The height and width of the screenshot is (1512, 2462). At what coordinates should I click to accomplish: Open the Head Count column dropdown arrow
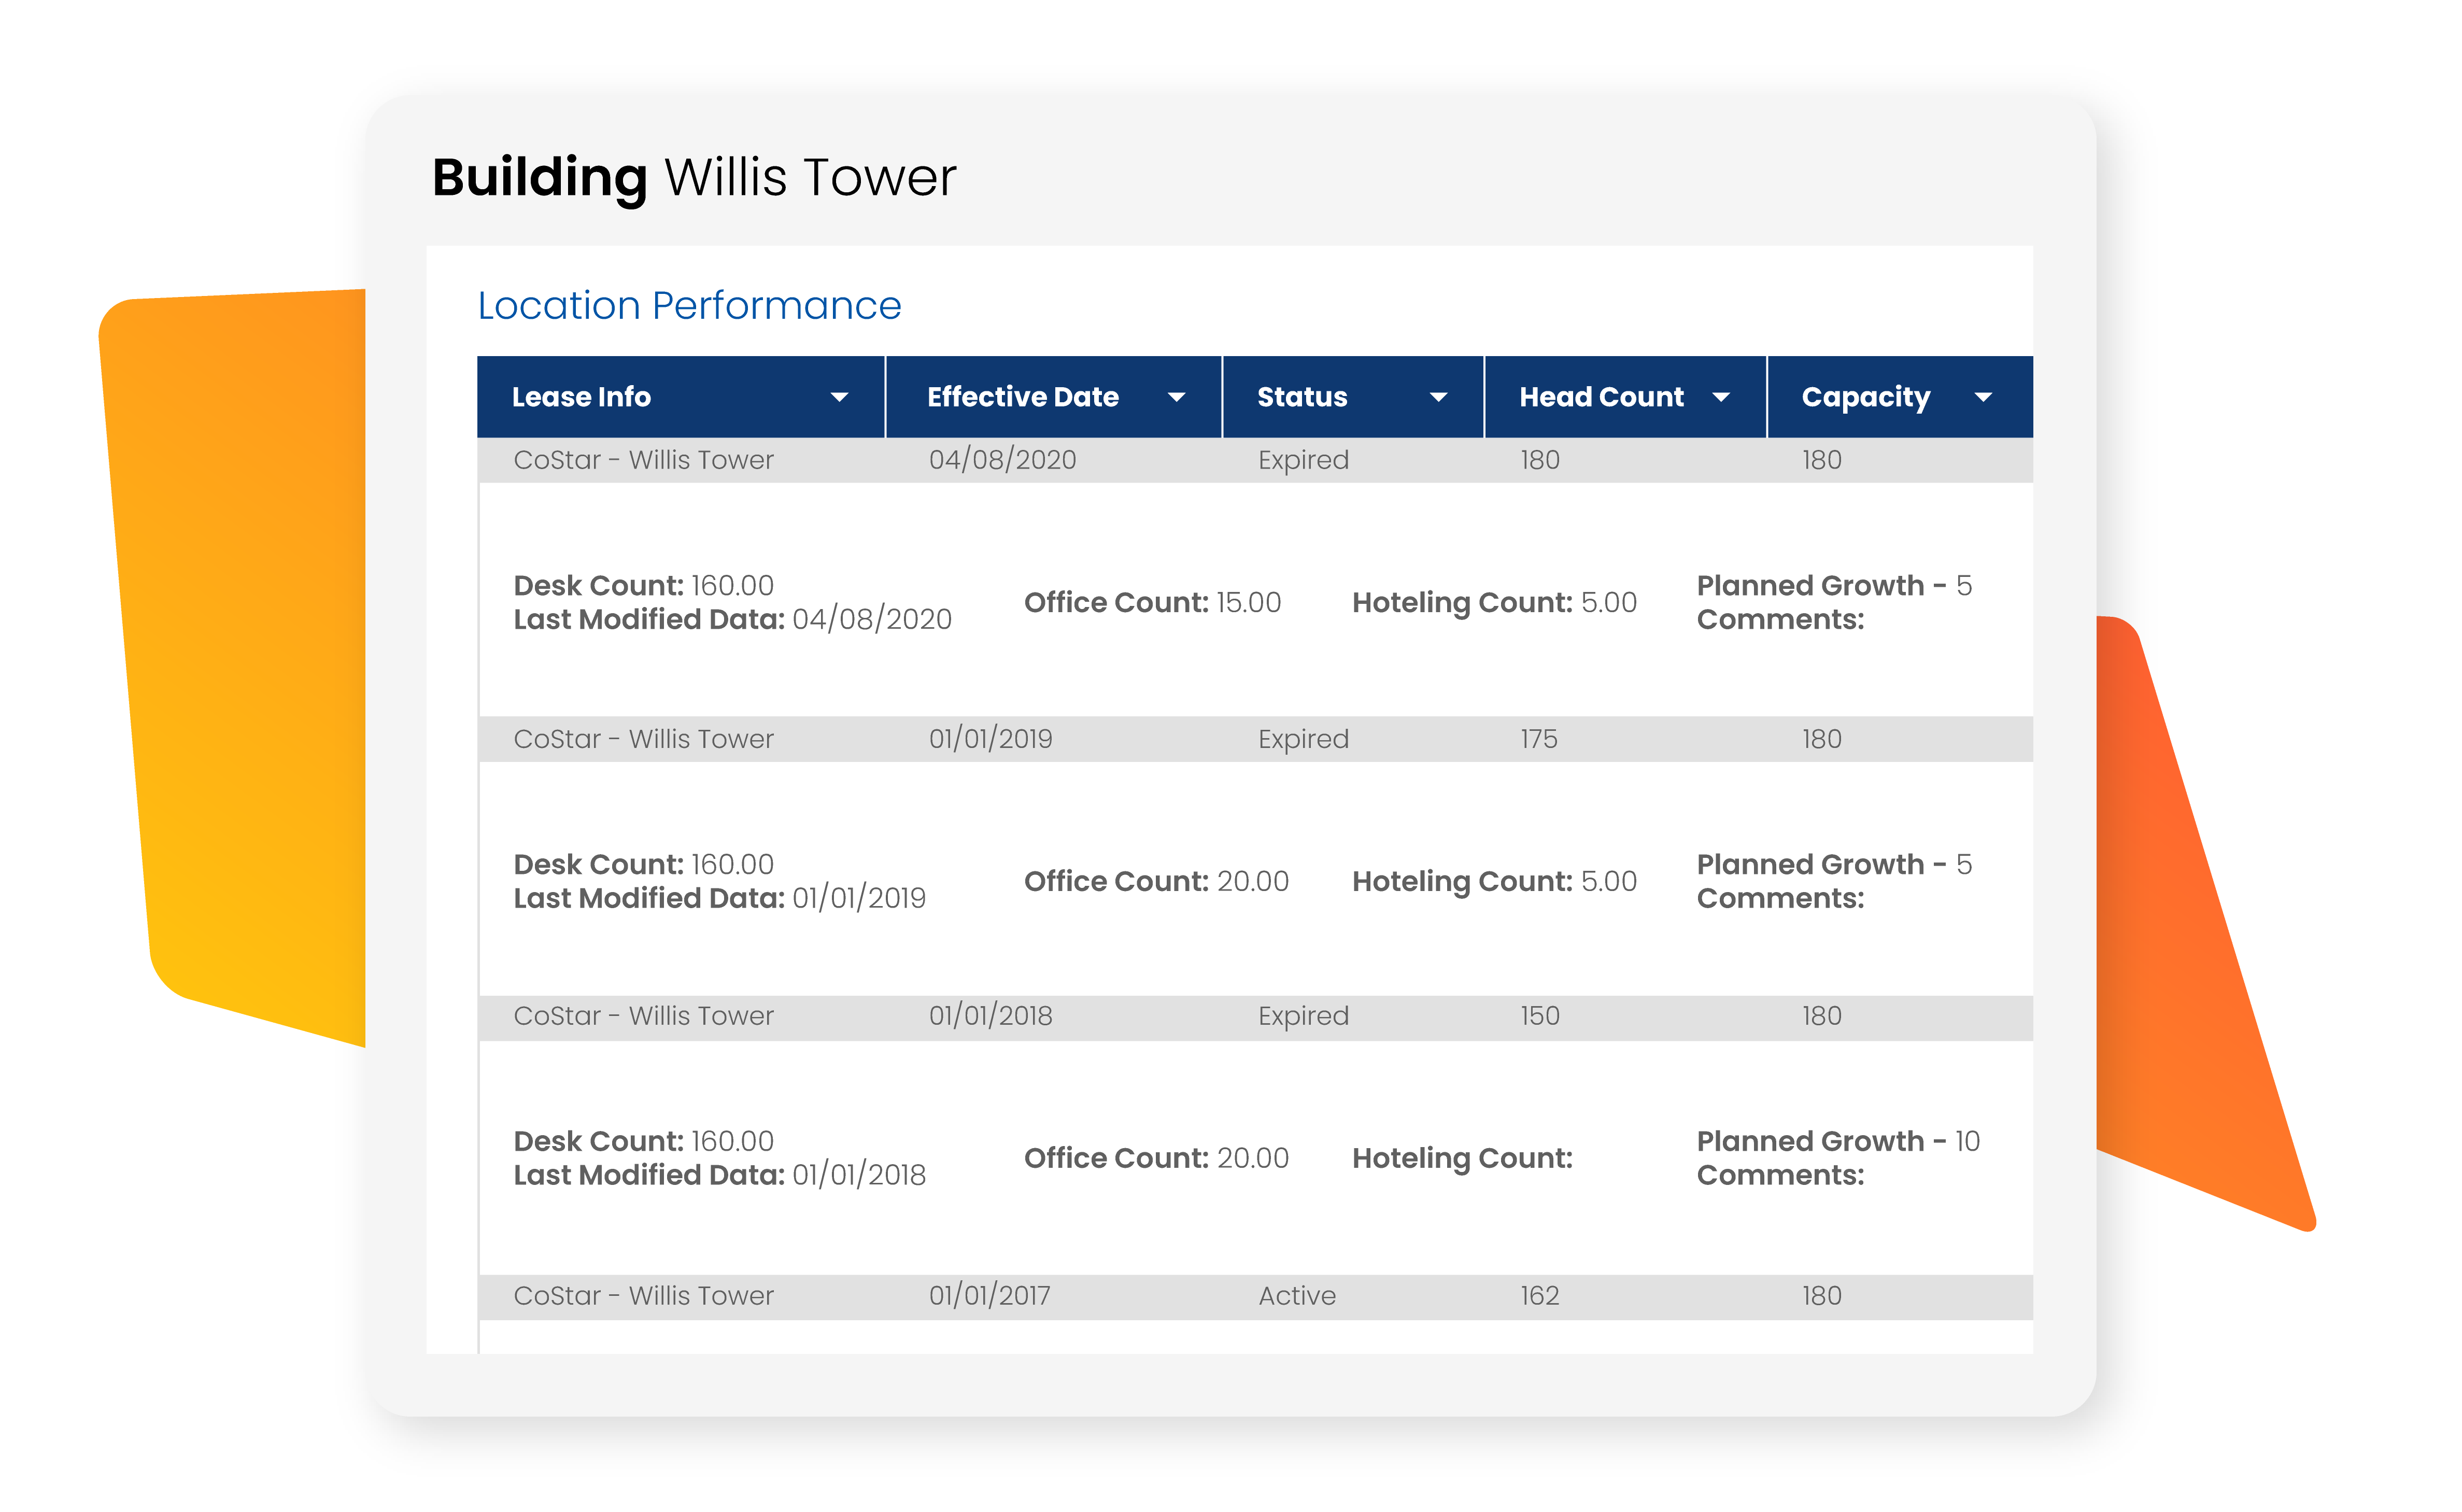(1721, 398)
